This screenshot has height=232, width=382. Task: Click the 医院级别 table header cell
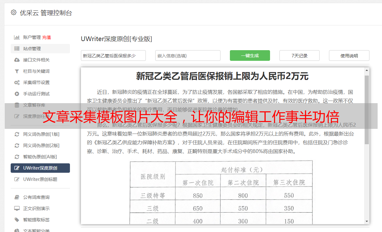[153, 176]
